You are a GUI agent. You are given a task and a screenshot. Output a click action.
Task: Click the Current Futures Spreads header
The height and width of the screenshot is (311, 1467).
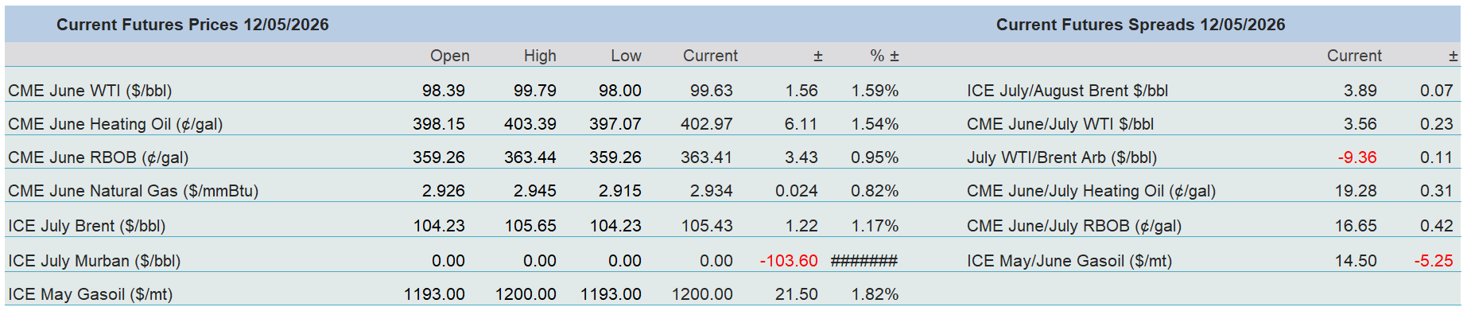(x=1140, y=25)
